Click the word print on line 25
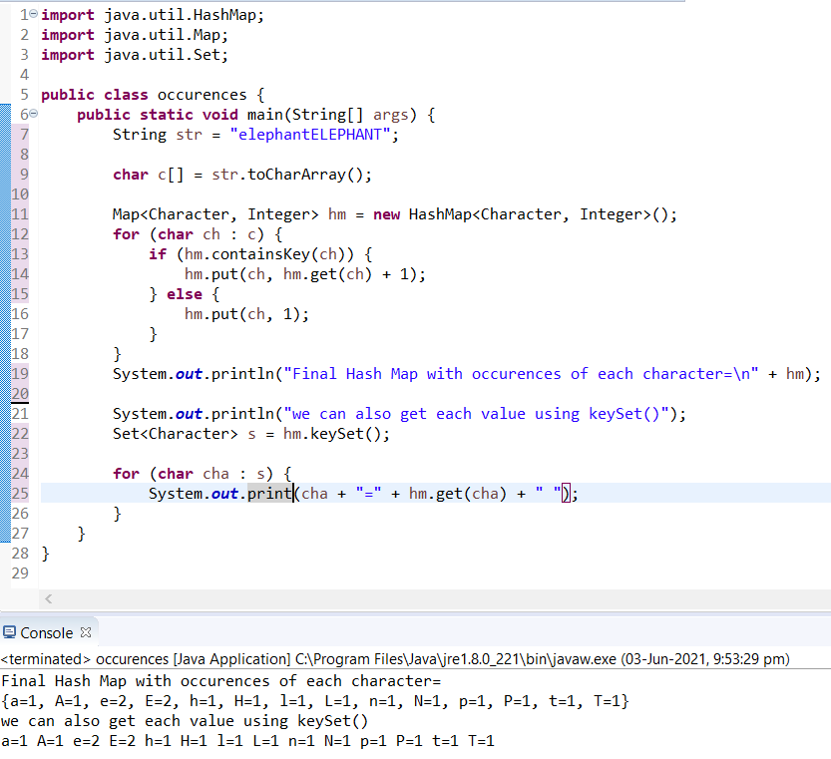Screen dimensions: 831x759 [x=269, y=494]
